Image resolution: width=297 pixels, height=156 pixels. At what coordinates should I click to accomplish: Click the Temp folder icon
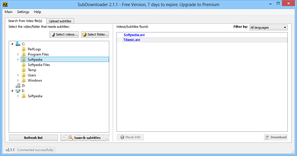[x=23, y=70]
